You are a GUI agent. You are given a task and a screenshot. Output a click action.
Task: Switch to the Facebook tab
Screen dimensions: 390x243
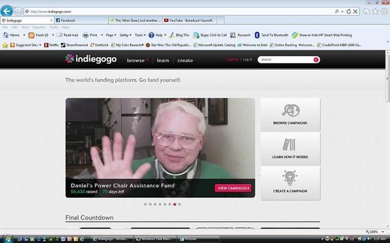(x=81, y=21)
